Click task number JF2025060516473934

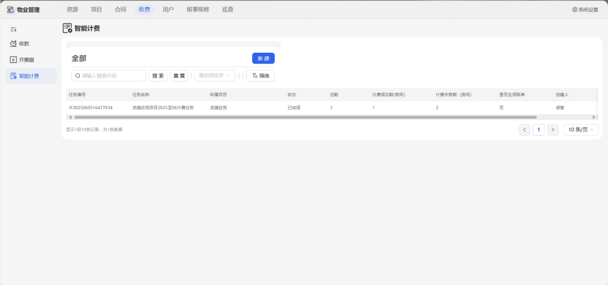91,108
